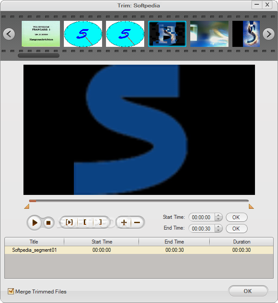Select the blurry blue light thumbnail
Screen dimensions: 278x303
point(209,34)
